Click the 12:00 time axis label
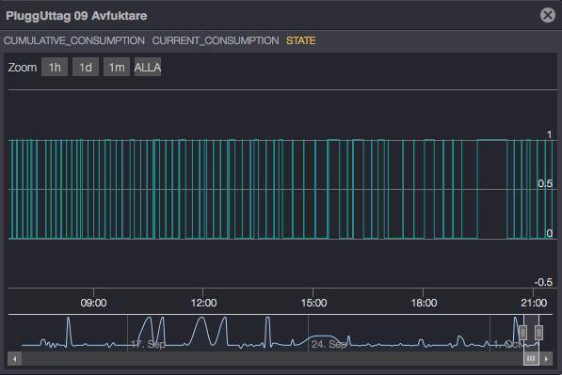Screen dimensions: 562x375 point(203,303)
